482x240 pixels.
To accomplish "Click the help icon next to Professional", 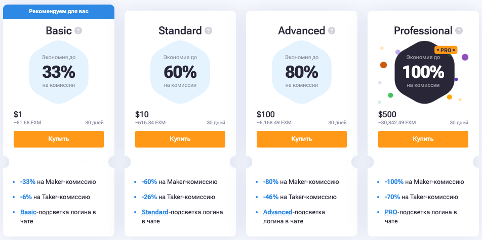I will (459, 31).
